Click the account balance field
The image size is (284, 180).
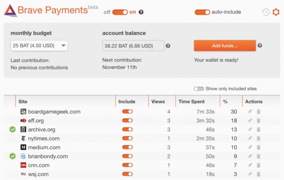pyautogui.click(x=133, y=46)
